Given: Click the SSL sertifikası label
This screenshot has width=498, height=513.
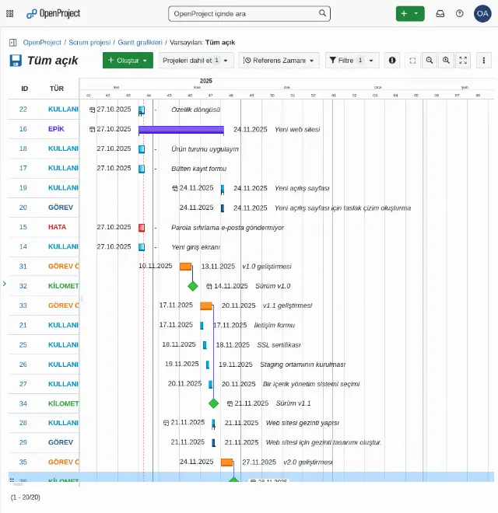Looking at the screenshot, I should [x=279, y=345].
